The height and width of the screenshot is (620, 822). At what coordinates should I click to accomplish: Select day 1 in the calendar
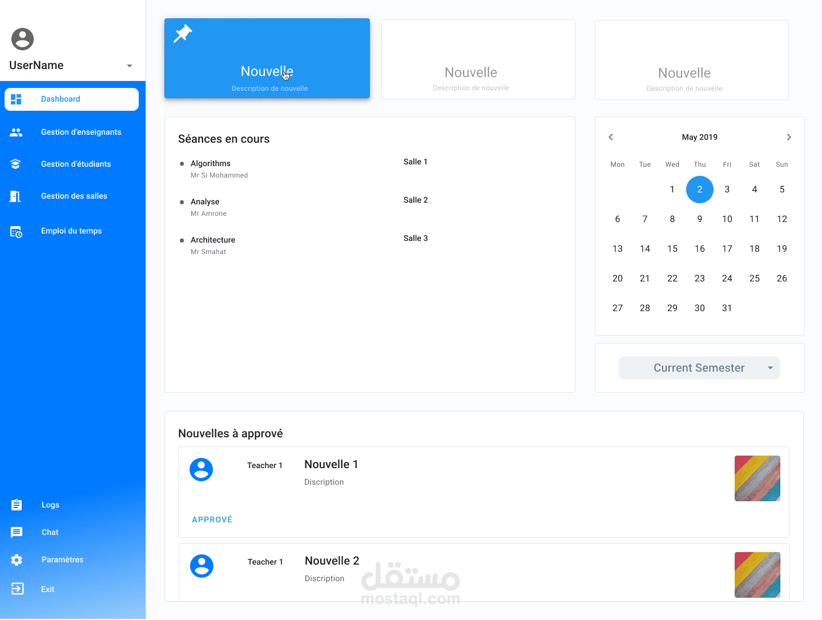(x=672, y=190)
